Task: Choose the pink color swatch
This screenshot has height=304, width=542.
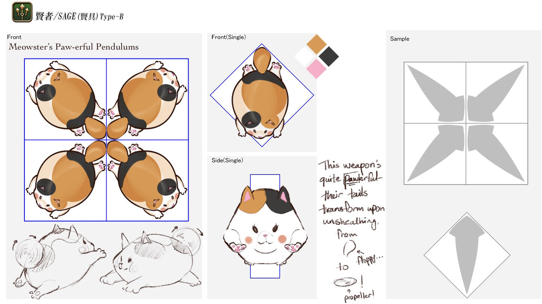Action: [316, 69]
